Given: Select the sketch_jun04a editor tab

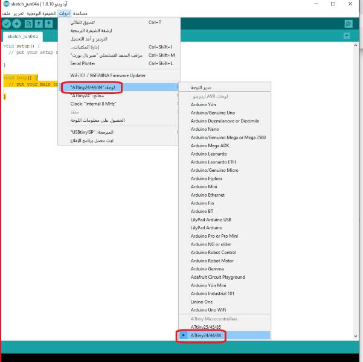Looking at the screenshot, I should pyautogui.click(x=23, y=37).
